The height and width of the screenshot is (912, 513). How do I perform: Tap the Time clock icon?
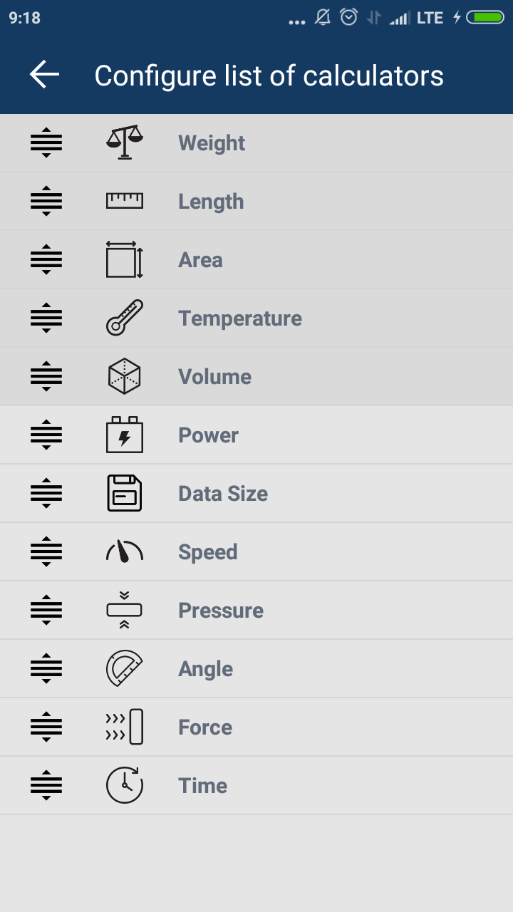(125, 785)
